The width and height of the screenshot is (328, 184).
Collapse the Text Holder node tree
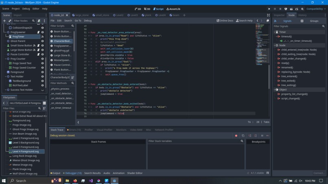[6, 77]
